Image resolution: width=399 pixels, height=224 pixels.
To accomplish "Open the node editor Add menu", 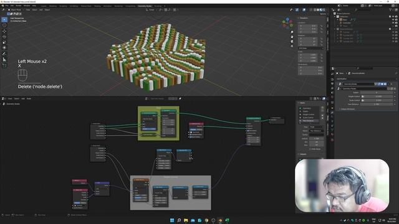I will (x=23, y=98).
